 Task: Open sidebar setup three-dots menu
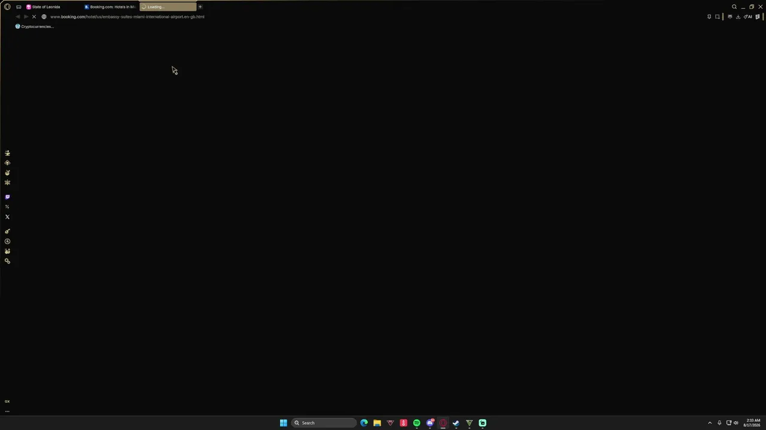click(7, 411)
